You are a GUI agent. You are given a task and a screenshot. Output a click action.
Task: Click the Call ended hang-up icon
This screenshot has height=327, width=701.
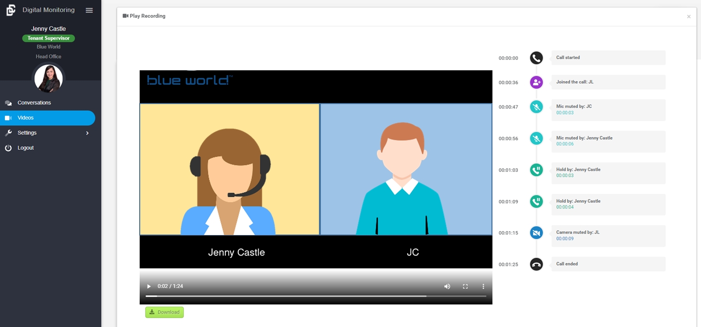point(536,264)
